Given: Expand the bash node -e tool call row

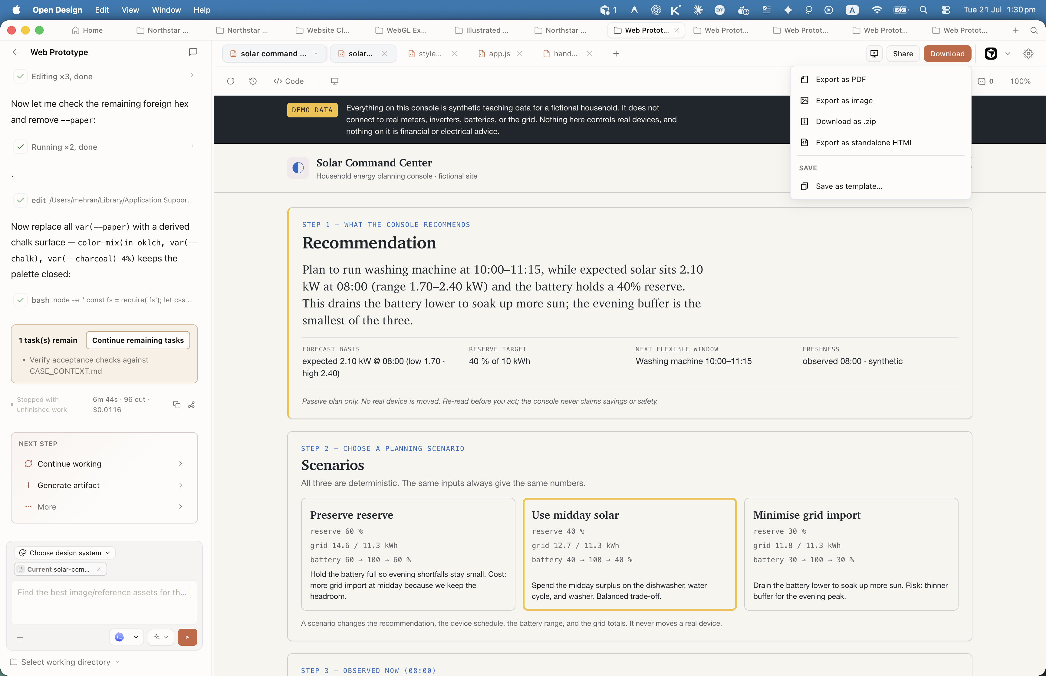Looking at the screenshot, I should click(104, 300).
